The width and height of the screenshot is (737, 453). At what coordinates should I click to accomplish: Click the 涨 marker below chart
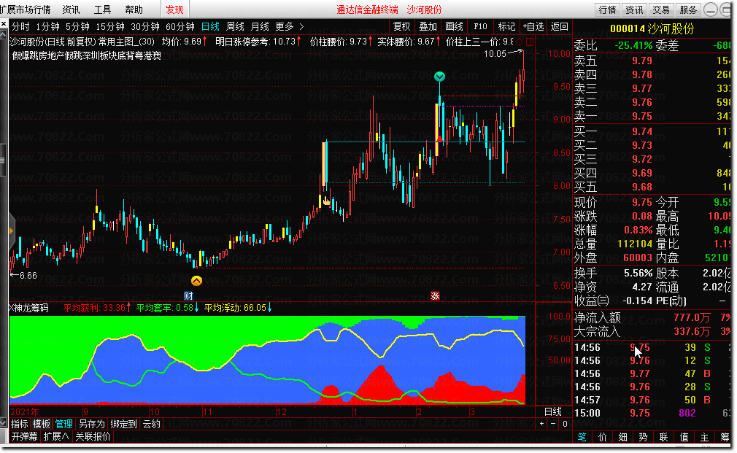tap(435, 296)
